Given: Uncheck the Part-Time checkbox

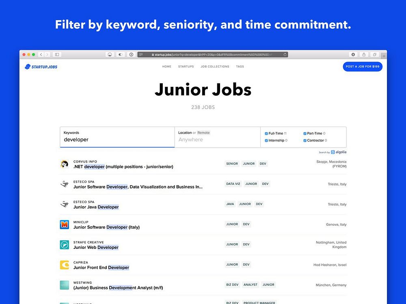Looking at the screenshot, I should pyautogui.click(x=305, y=133).
